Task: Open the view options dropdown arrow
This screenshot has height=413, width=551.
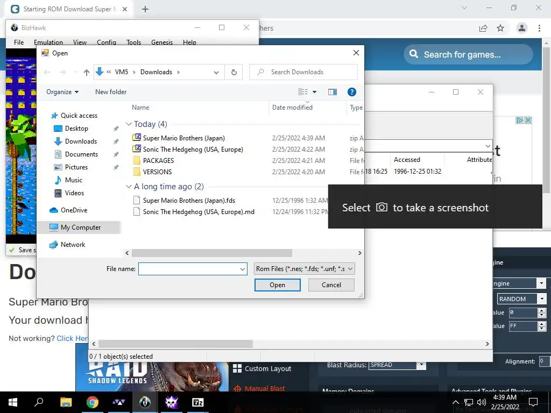Action: [314, 92]
